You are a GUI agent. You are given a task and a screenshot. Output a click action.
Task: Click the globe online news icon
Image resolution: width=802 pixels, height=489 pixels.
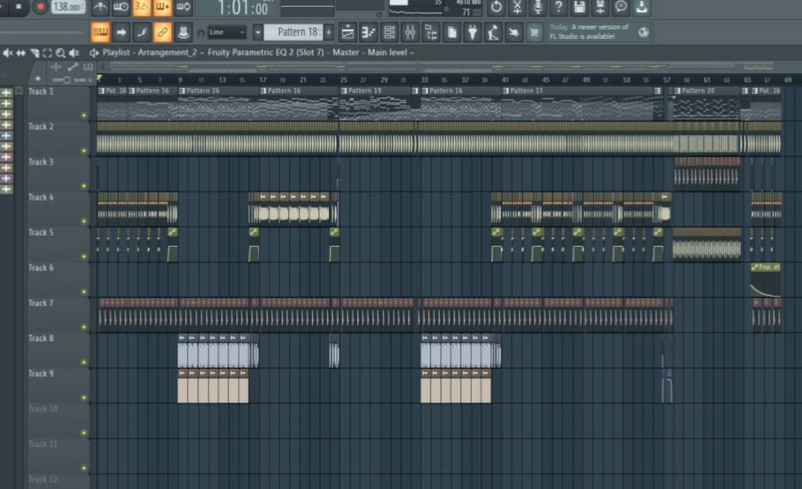click(x=643, y=32)
